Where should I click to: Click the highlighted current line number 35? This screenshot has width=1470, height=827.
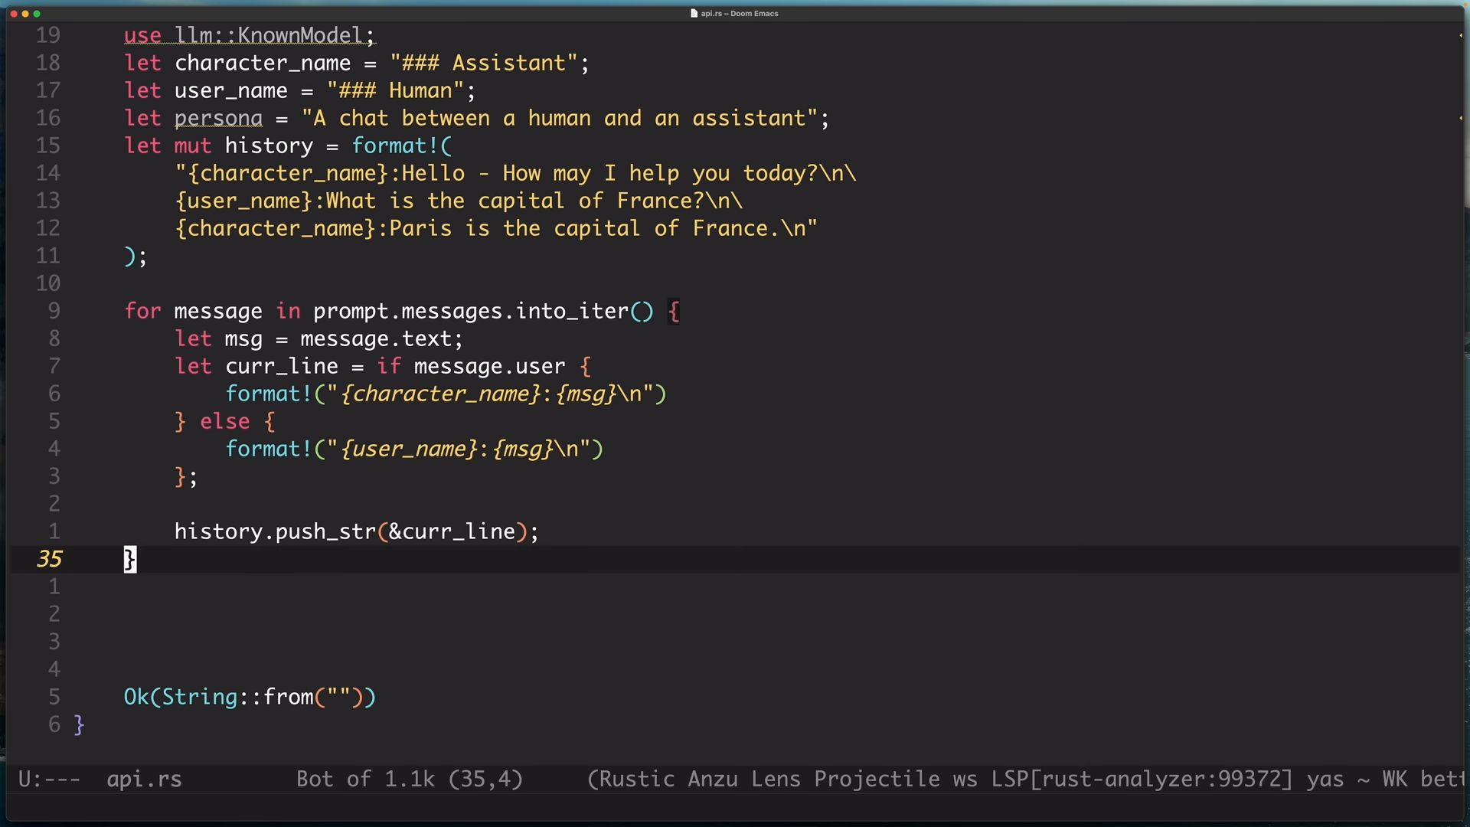click(x=49, y=559)
